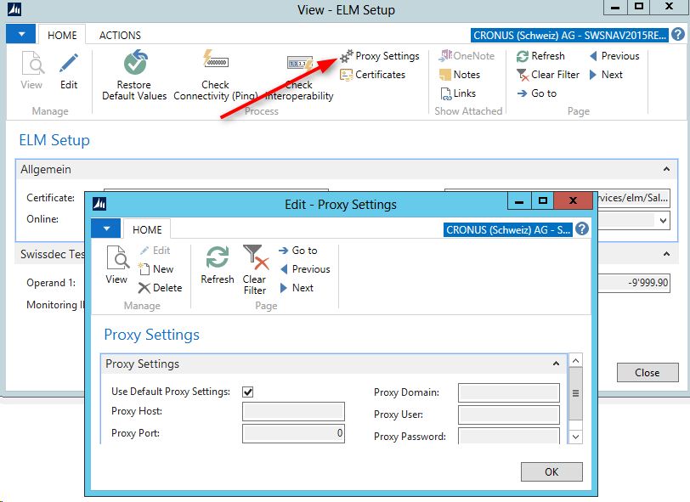Select HOME tab in Proxy Settings dialog

click(147, 229)
